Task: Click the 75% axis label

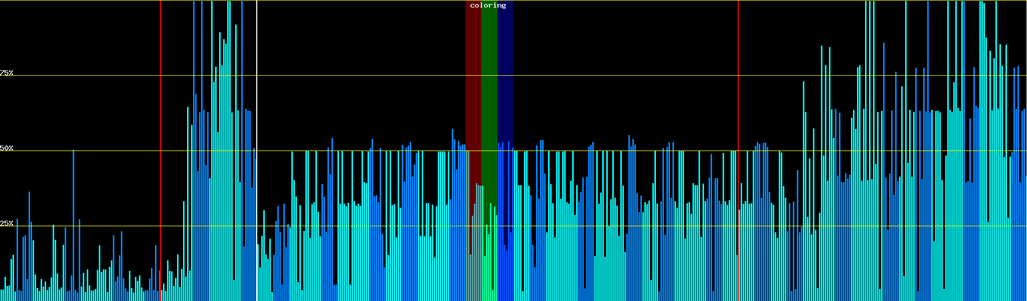Action: click(7, 73)
